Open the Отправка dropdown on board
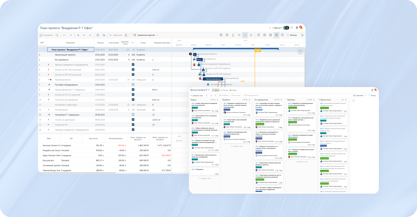Viewport: 417px width, 217px height. (225, 95)
